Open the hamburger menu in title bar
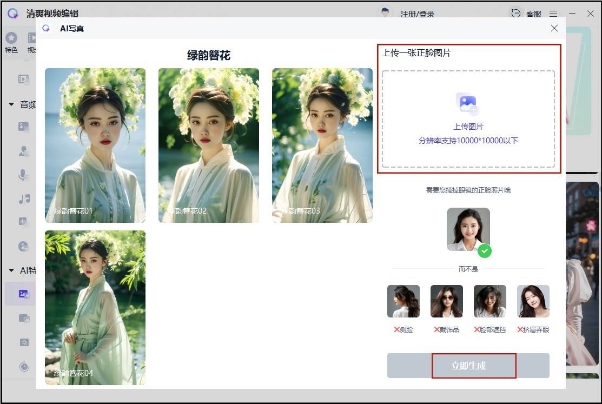 pos(553,14)
